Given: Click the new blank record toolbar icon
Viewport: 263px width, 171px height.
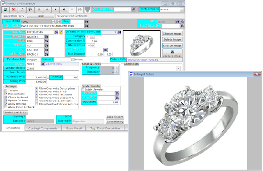Looking at the screenshot, I should (x=22, y=10).
